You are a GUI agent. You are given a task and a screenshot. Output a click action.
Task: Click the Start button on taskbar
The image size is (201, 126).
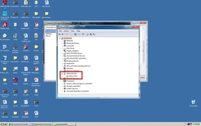pyautogui.click(x=4, y=124)
